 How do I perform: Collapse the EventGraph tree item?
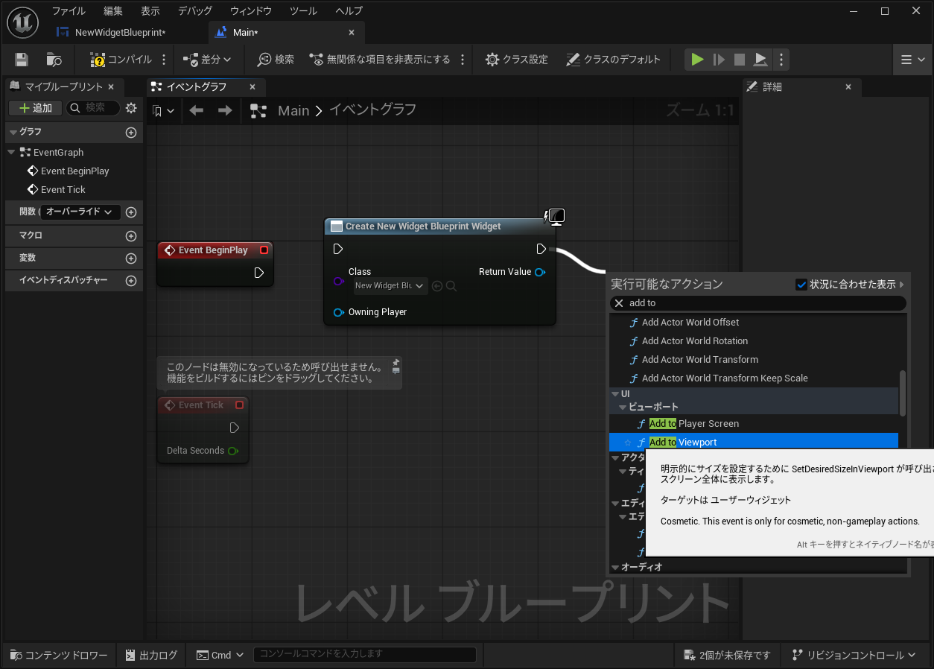(12, 152)
